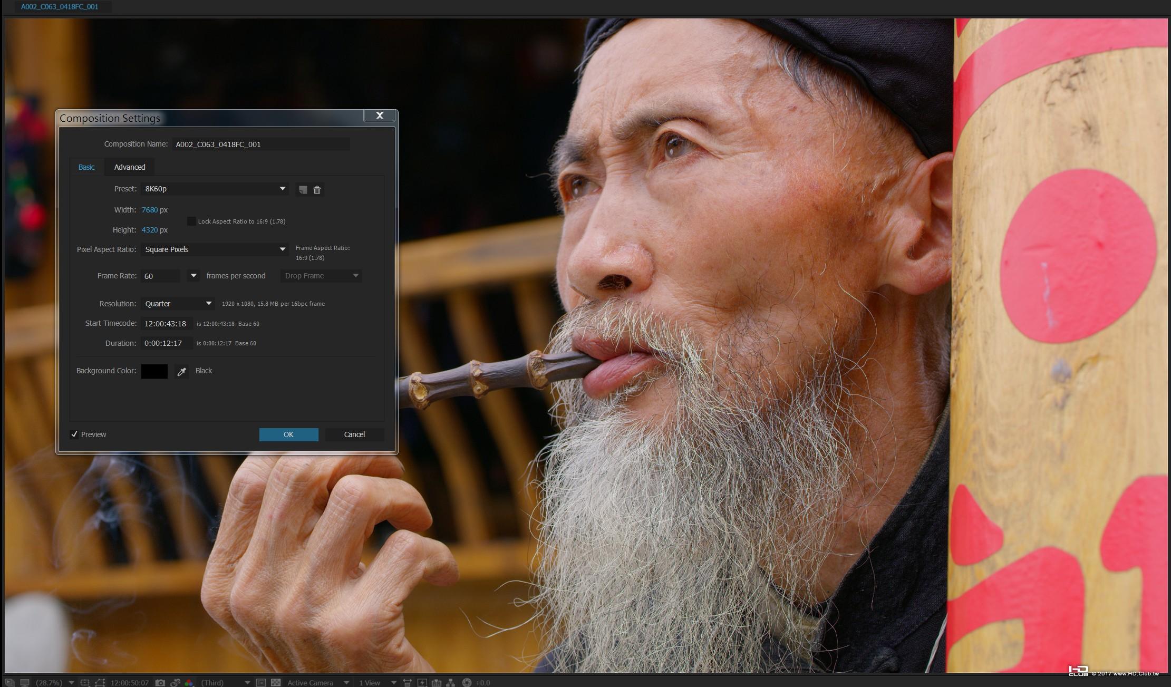Open the Resolution Quarter dropdown
This screenshot has height=687, width=1171.
click(178, 304)
